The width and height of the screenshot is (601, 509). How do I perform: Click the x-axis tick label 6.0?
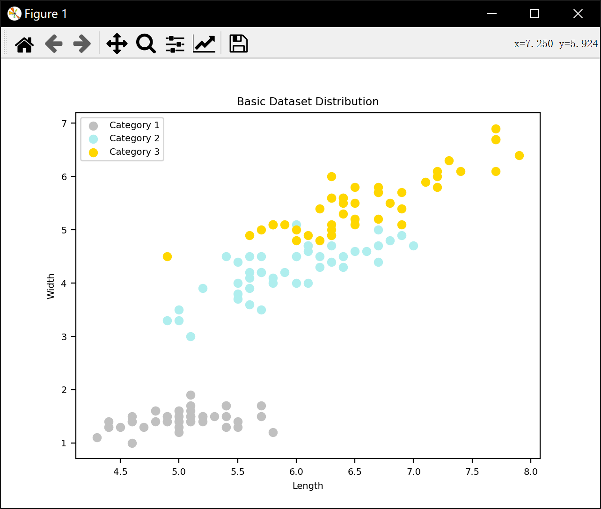click(x=296, y=472)
